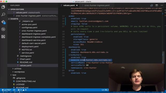Click line number 24 in the gutter

coord(63,47)
